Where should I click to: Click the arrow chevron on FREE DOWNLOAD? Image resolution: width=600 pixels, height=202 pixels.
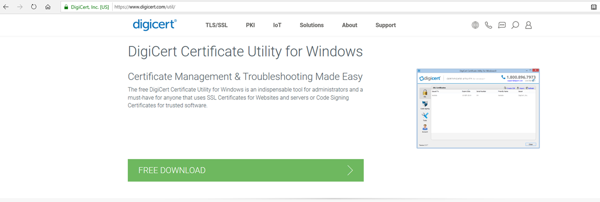click(350, 170)
